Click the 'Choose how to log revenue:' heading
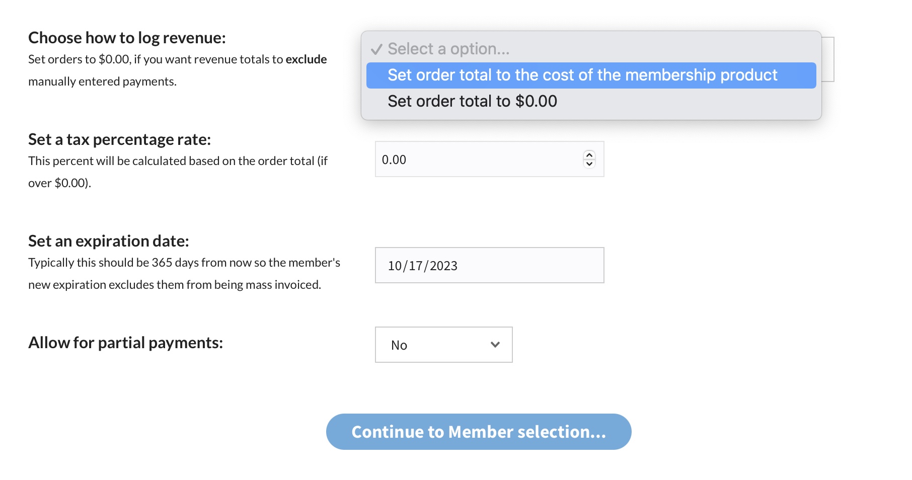 (127, 38)
